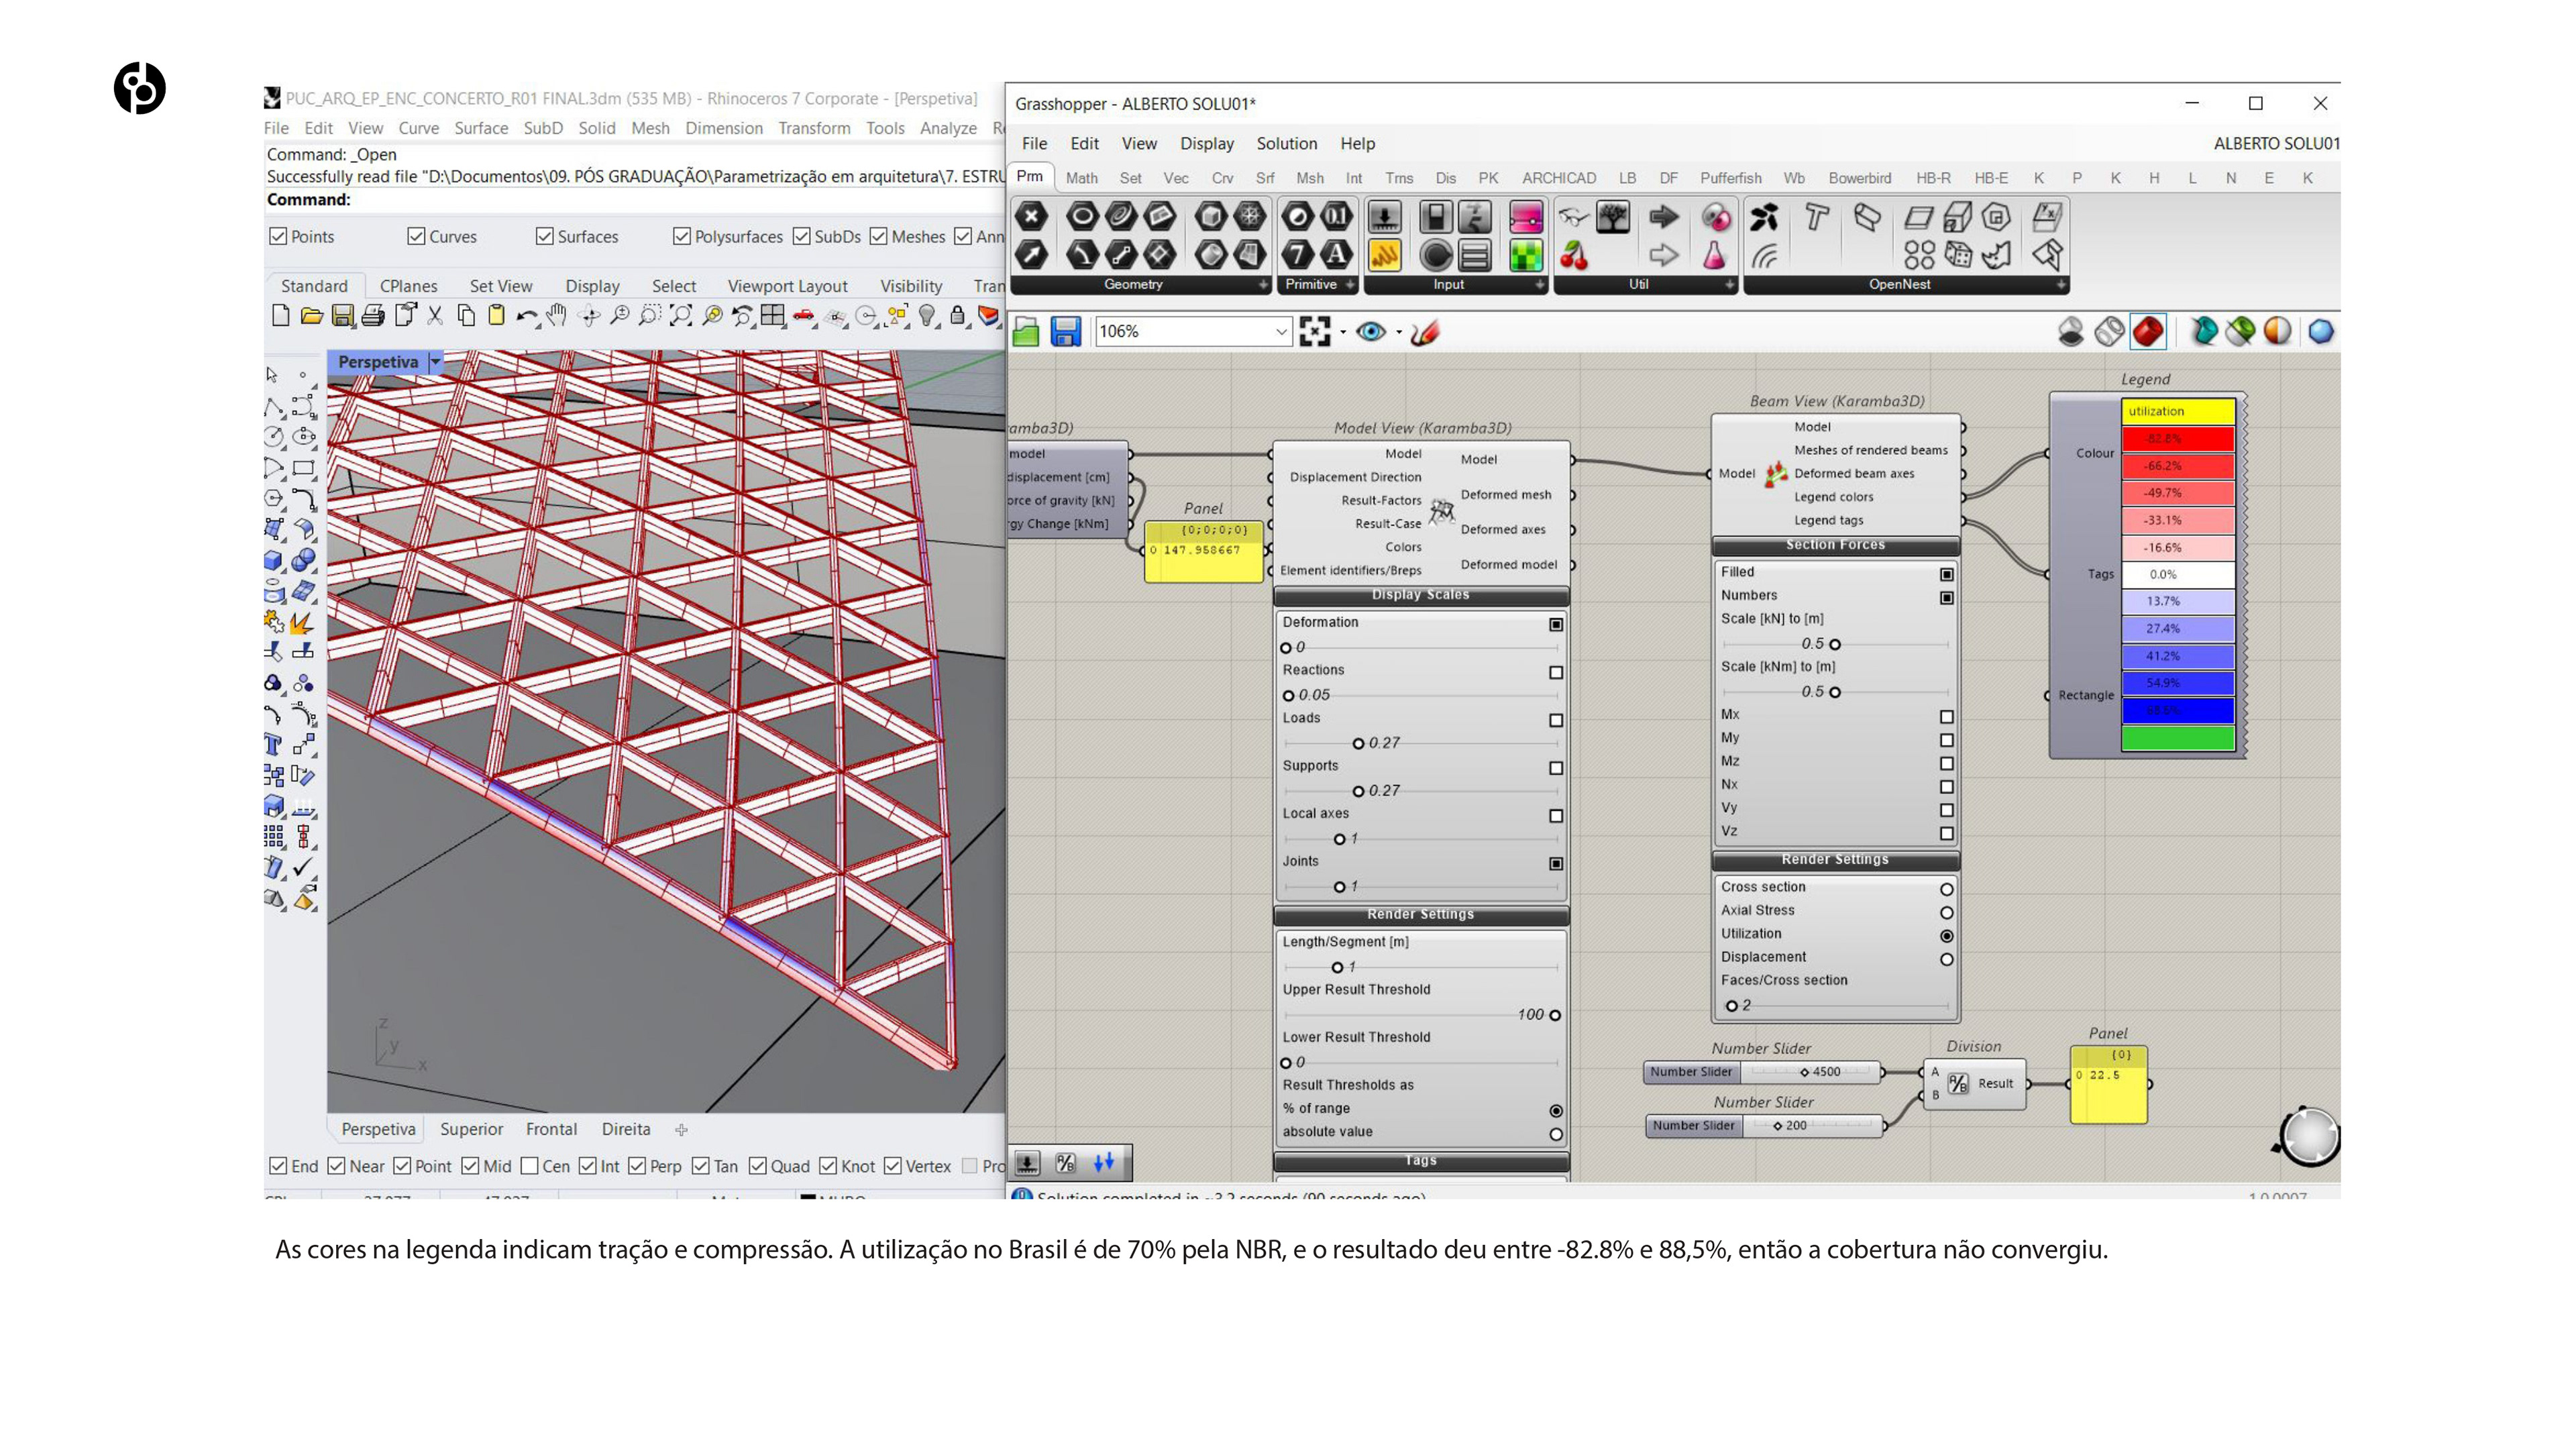Open the Solution menu in Grasshopper
Viewport: 2576px width, 1449px height.
point(1286,143)
